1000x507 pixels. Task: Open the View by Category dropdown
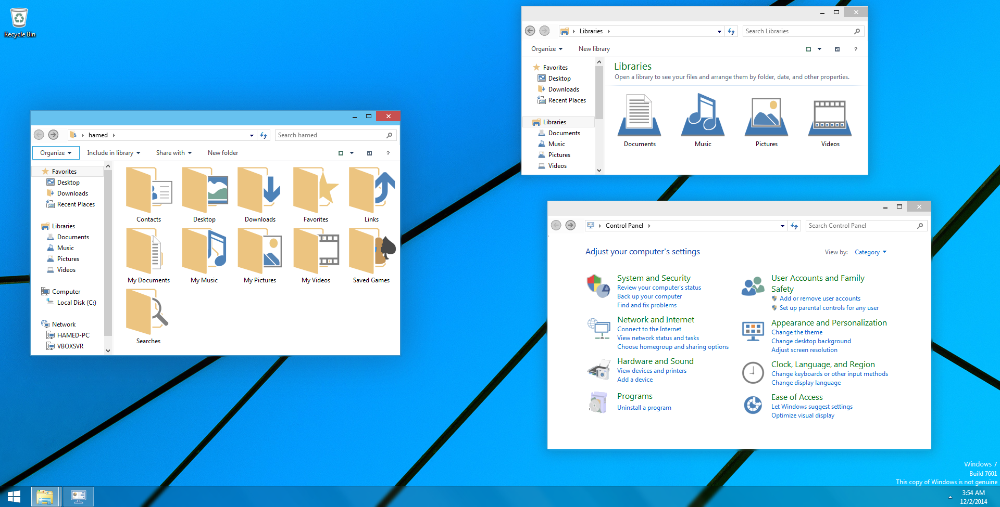click(870, 252)
